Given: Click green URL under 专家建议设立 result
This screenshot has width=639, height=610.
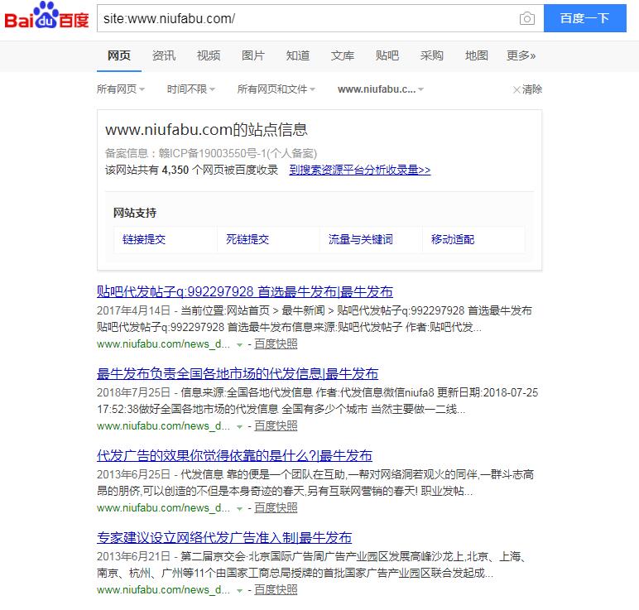Looking at the screenshot, I should click(x=163, y=589).
